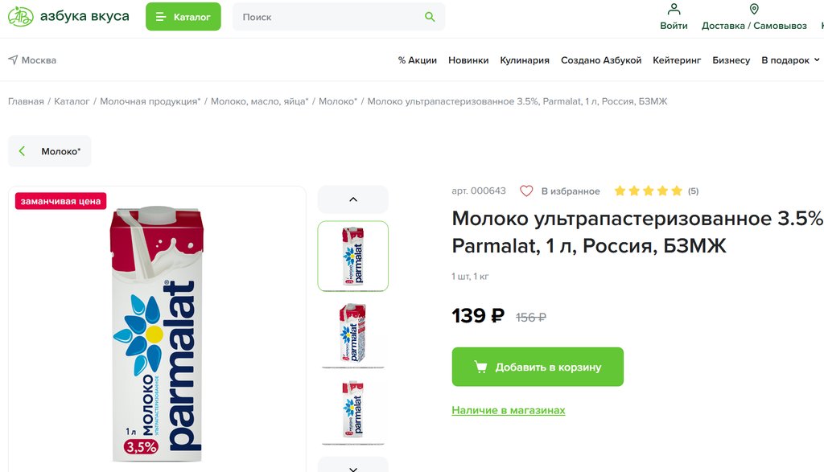Click the back arrow beside Молоко

click(23, 151)
